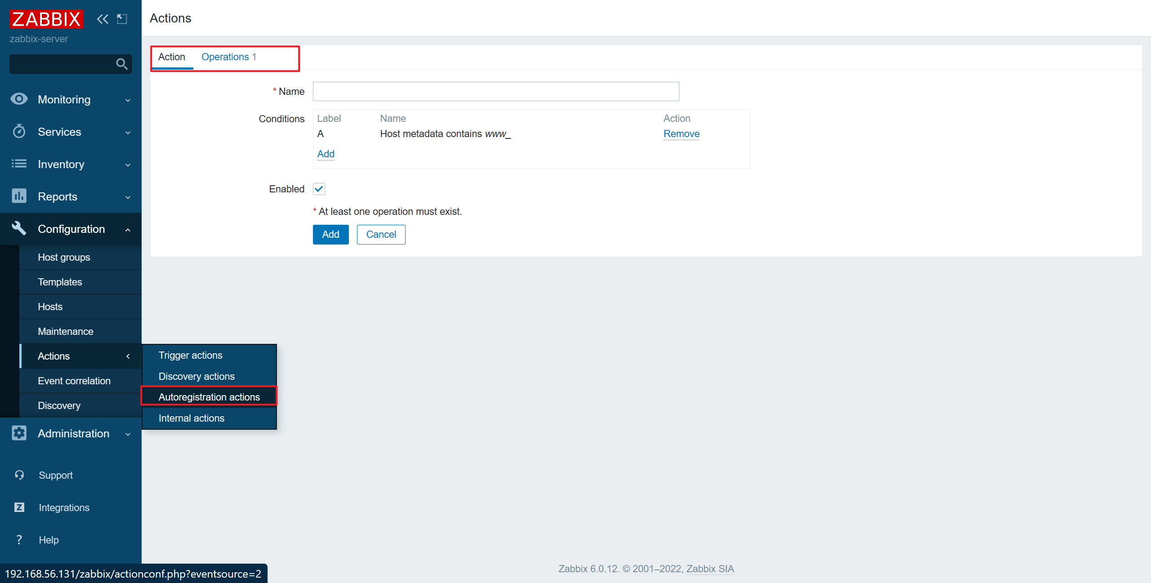Click the Inventory list icon
This screenshot has width=1151, height=583.
[x=19, y=164]
